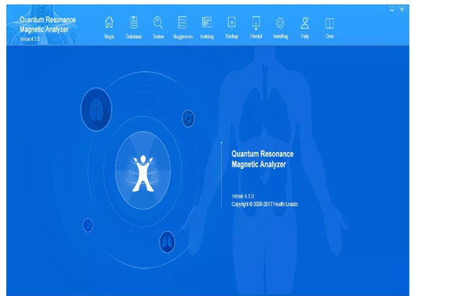Open the Begin home icon
Image resolution: width=454 pixels, height=296 pixels.
pyautogui.click(x=109, y=23)
